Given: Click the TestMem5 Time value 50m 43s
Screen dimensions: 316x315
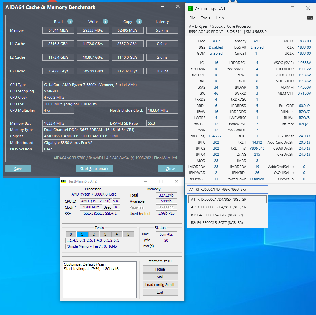Looking at the screenshot, I should point(166,234).
